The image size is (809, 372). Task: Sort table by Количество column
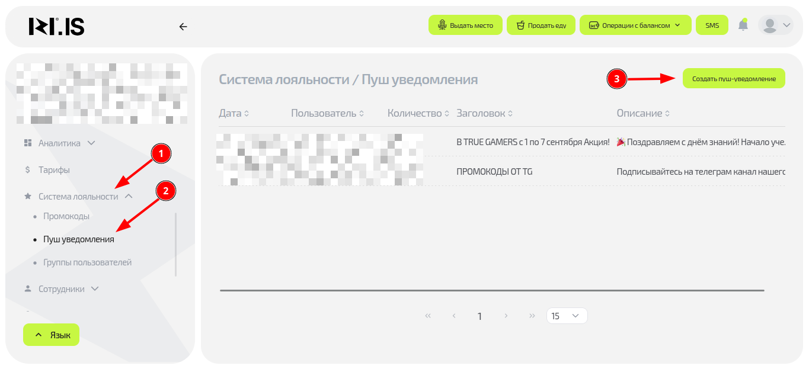pyautogui.click(x=418, y=113)
